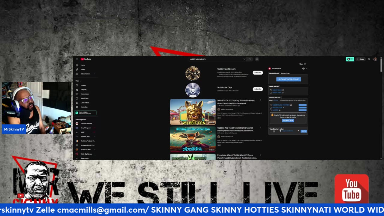This screenshot has width=384, height=216.
Task: Open three-dot menu for WABBITCON 2025 video
Action: 260,100
